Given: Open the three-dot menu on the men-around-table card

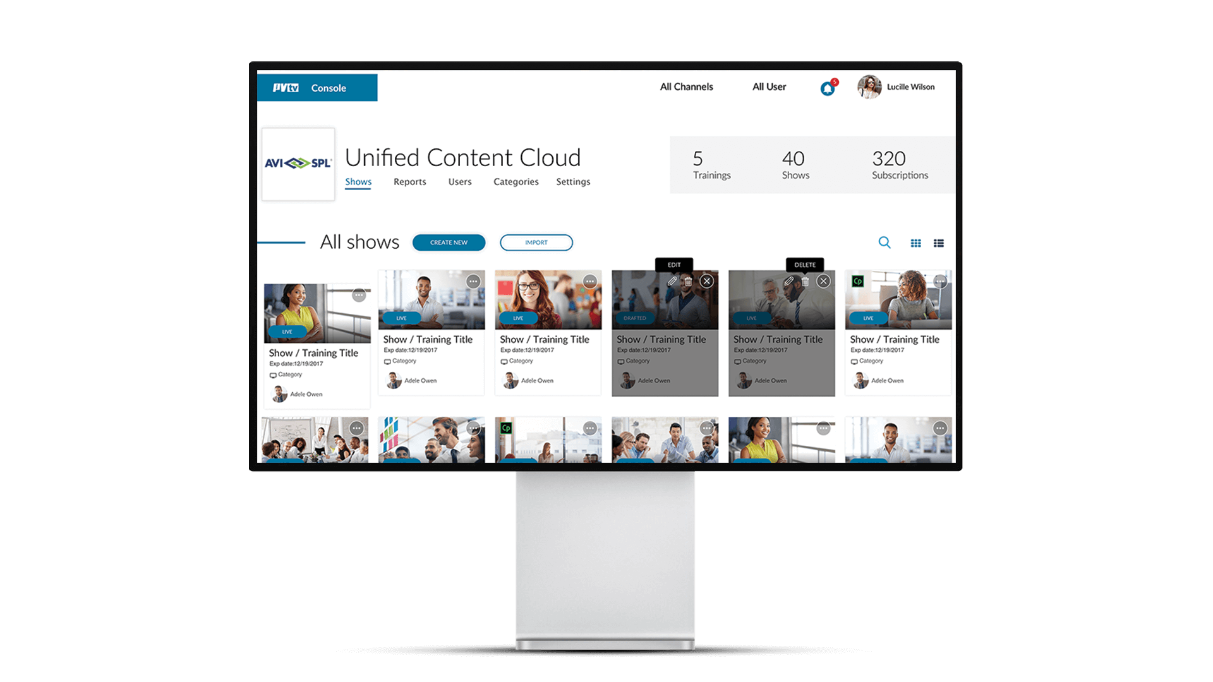Looking at the screenshot, I should pos(707,428).
